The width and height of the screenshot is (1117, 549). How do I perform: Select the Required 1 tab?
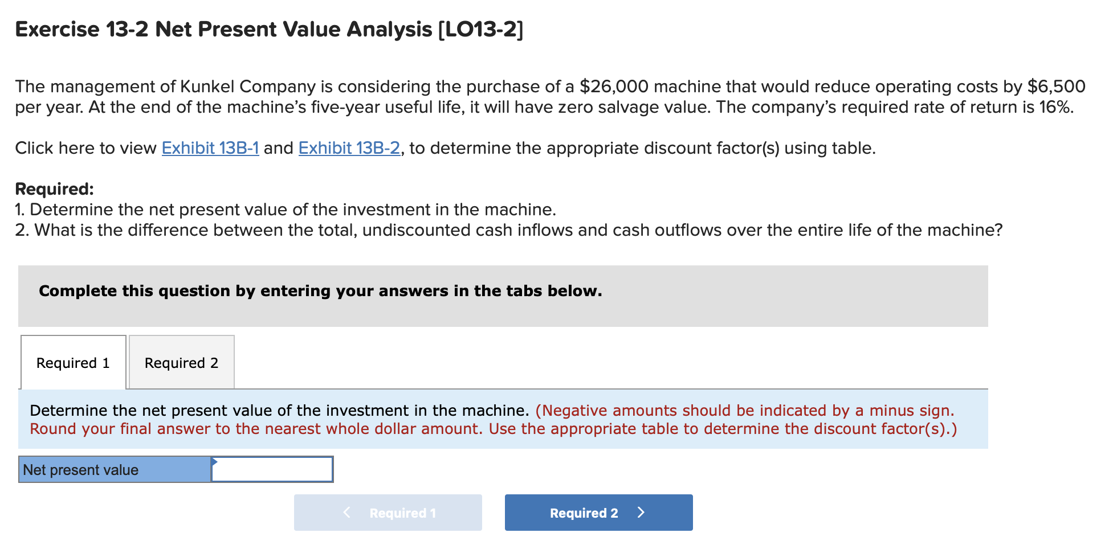72,363
